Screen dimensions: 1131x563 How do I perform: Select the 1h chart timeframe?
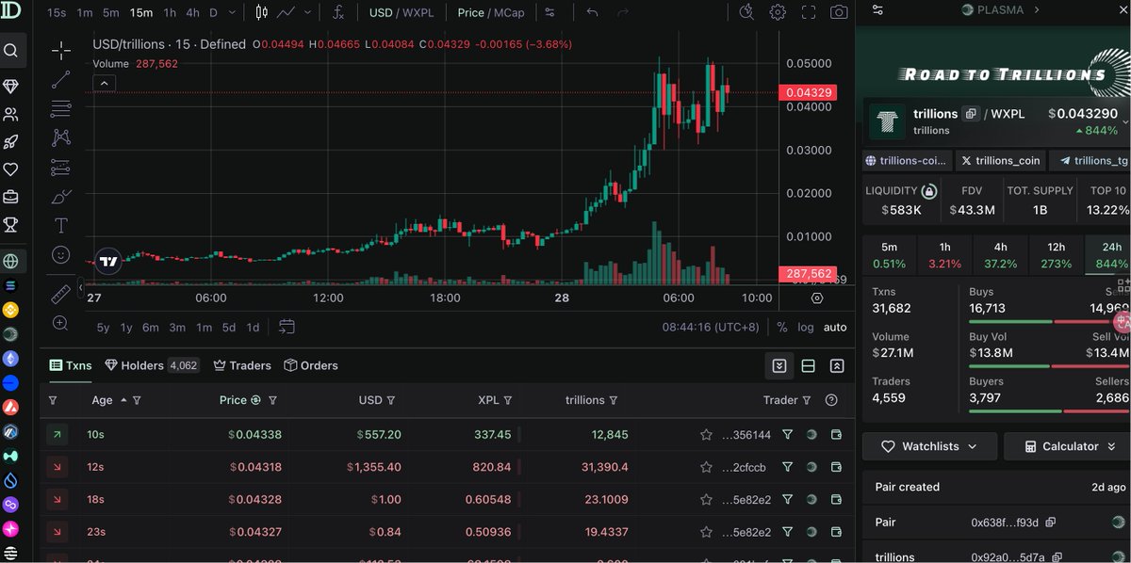170,12
